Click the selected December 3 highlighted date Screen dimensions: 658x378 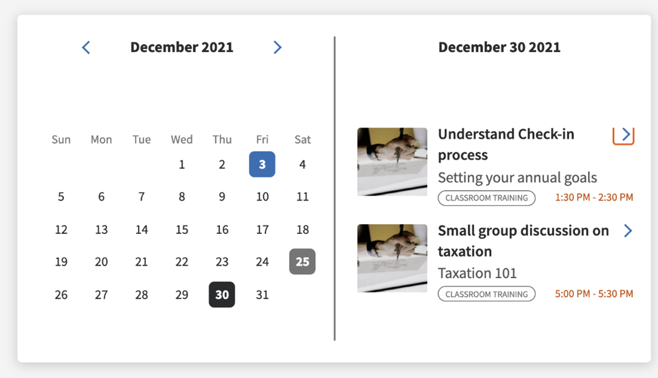pyautogui.click(x=262, y=164)
